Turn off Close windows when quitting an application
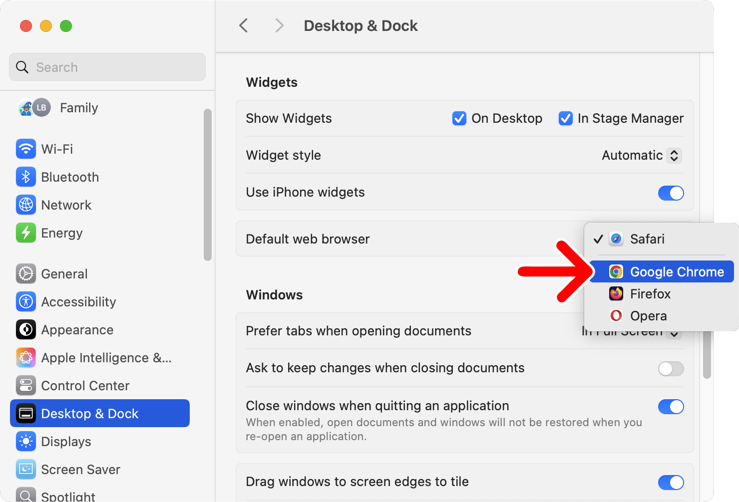The image size is (739, 502). click(x=671, y=407)
